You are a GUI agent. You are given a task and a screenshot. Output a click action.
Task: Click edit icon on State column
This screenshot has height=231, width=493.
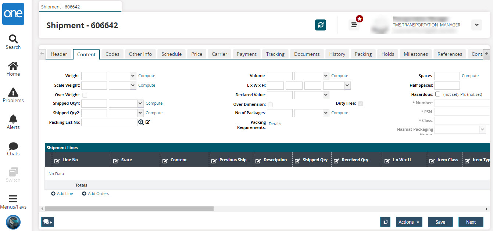[116, 160]
